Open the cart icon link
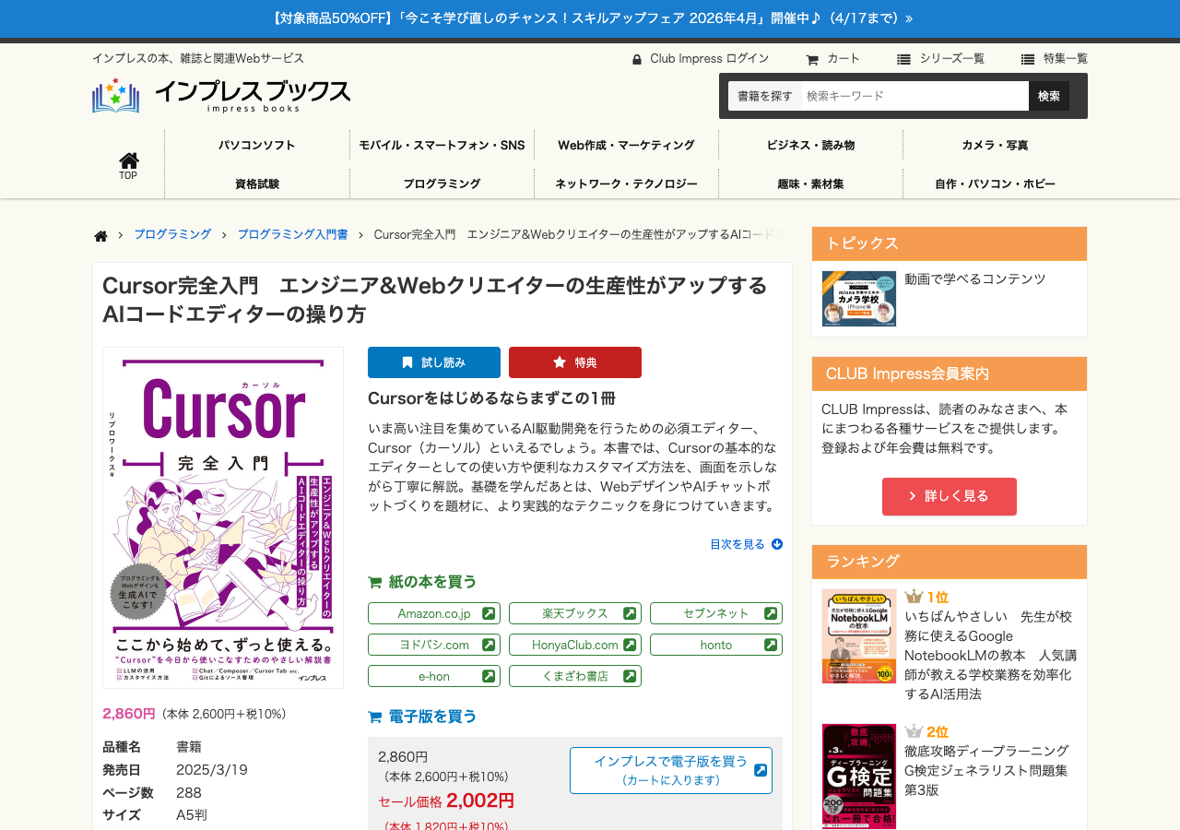This screenshot has width=1180, height=830. coord(812,60)
